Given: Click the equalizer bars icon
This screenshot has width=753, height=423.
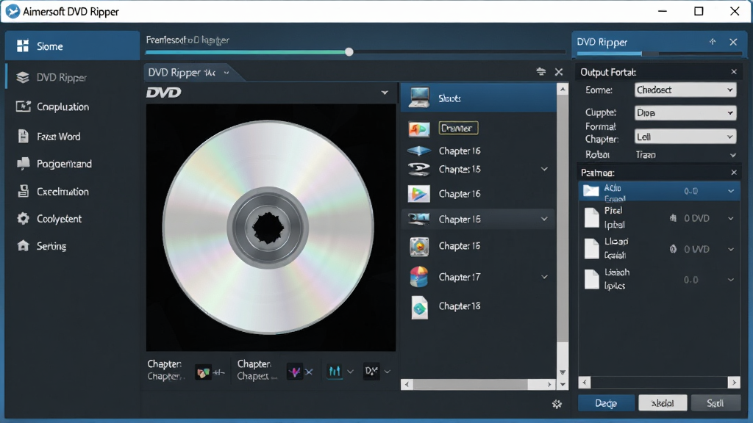Looking at the screenshot, I should (x=335, y=371).
